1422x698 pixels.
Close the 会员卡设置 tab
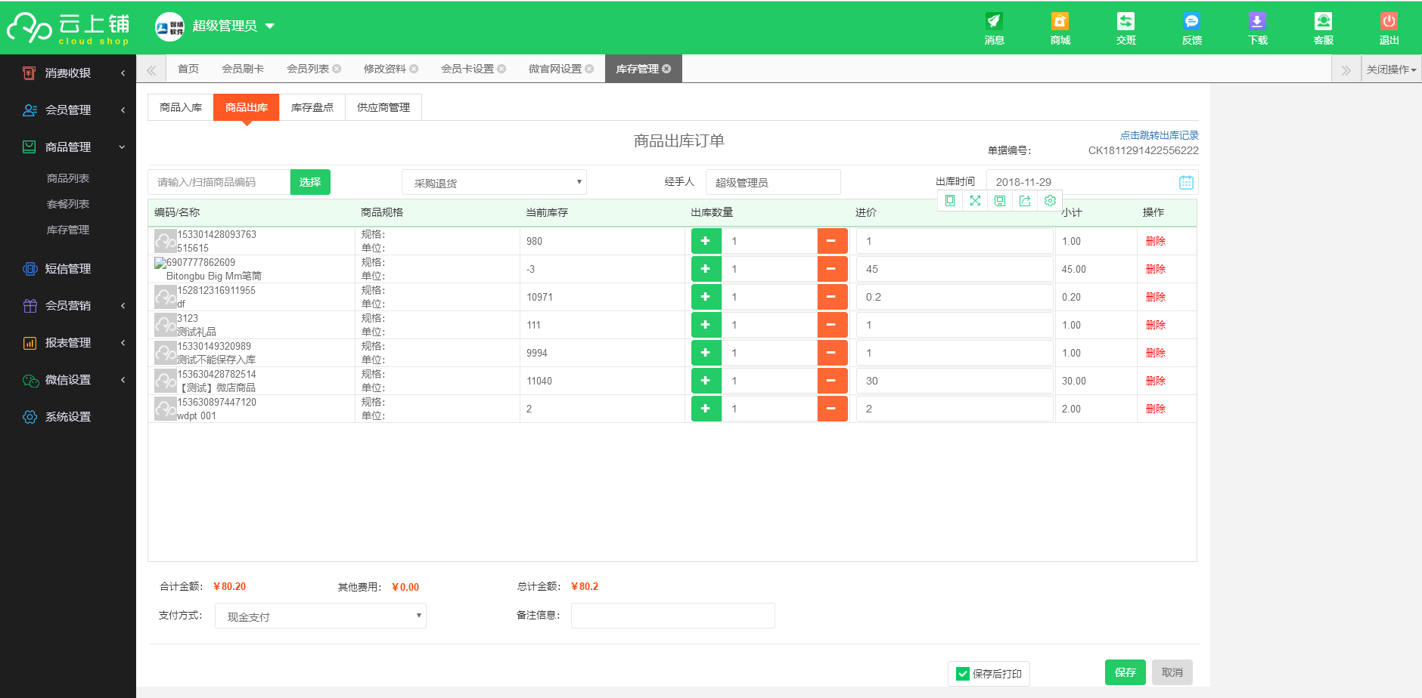501,69
